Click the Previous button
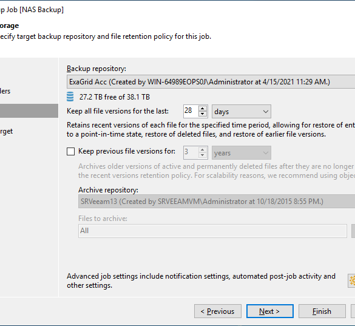Viewport: 355px width, 326px height. [x=218, y=311]
